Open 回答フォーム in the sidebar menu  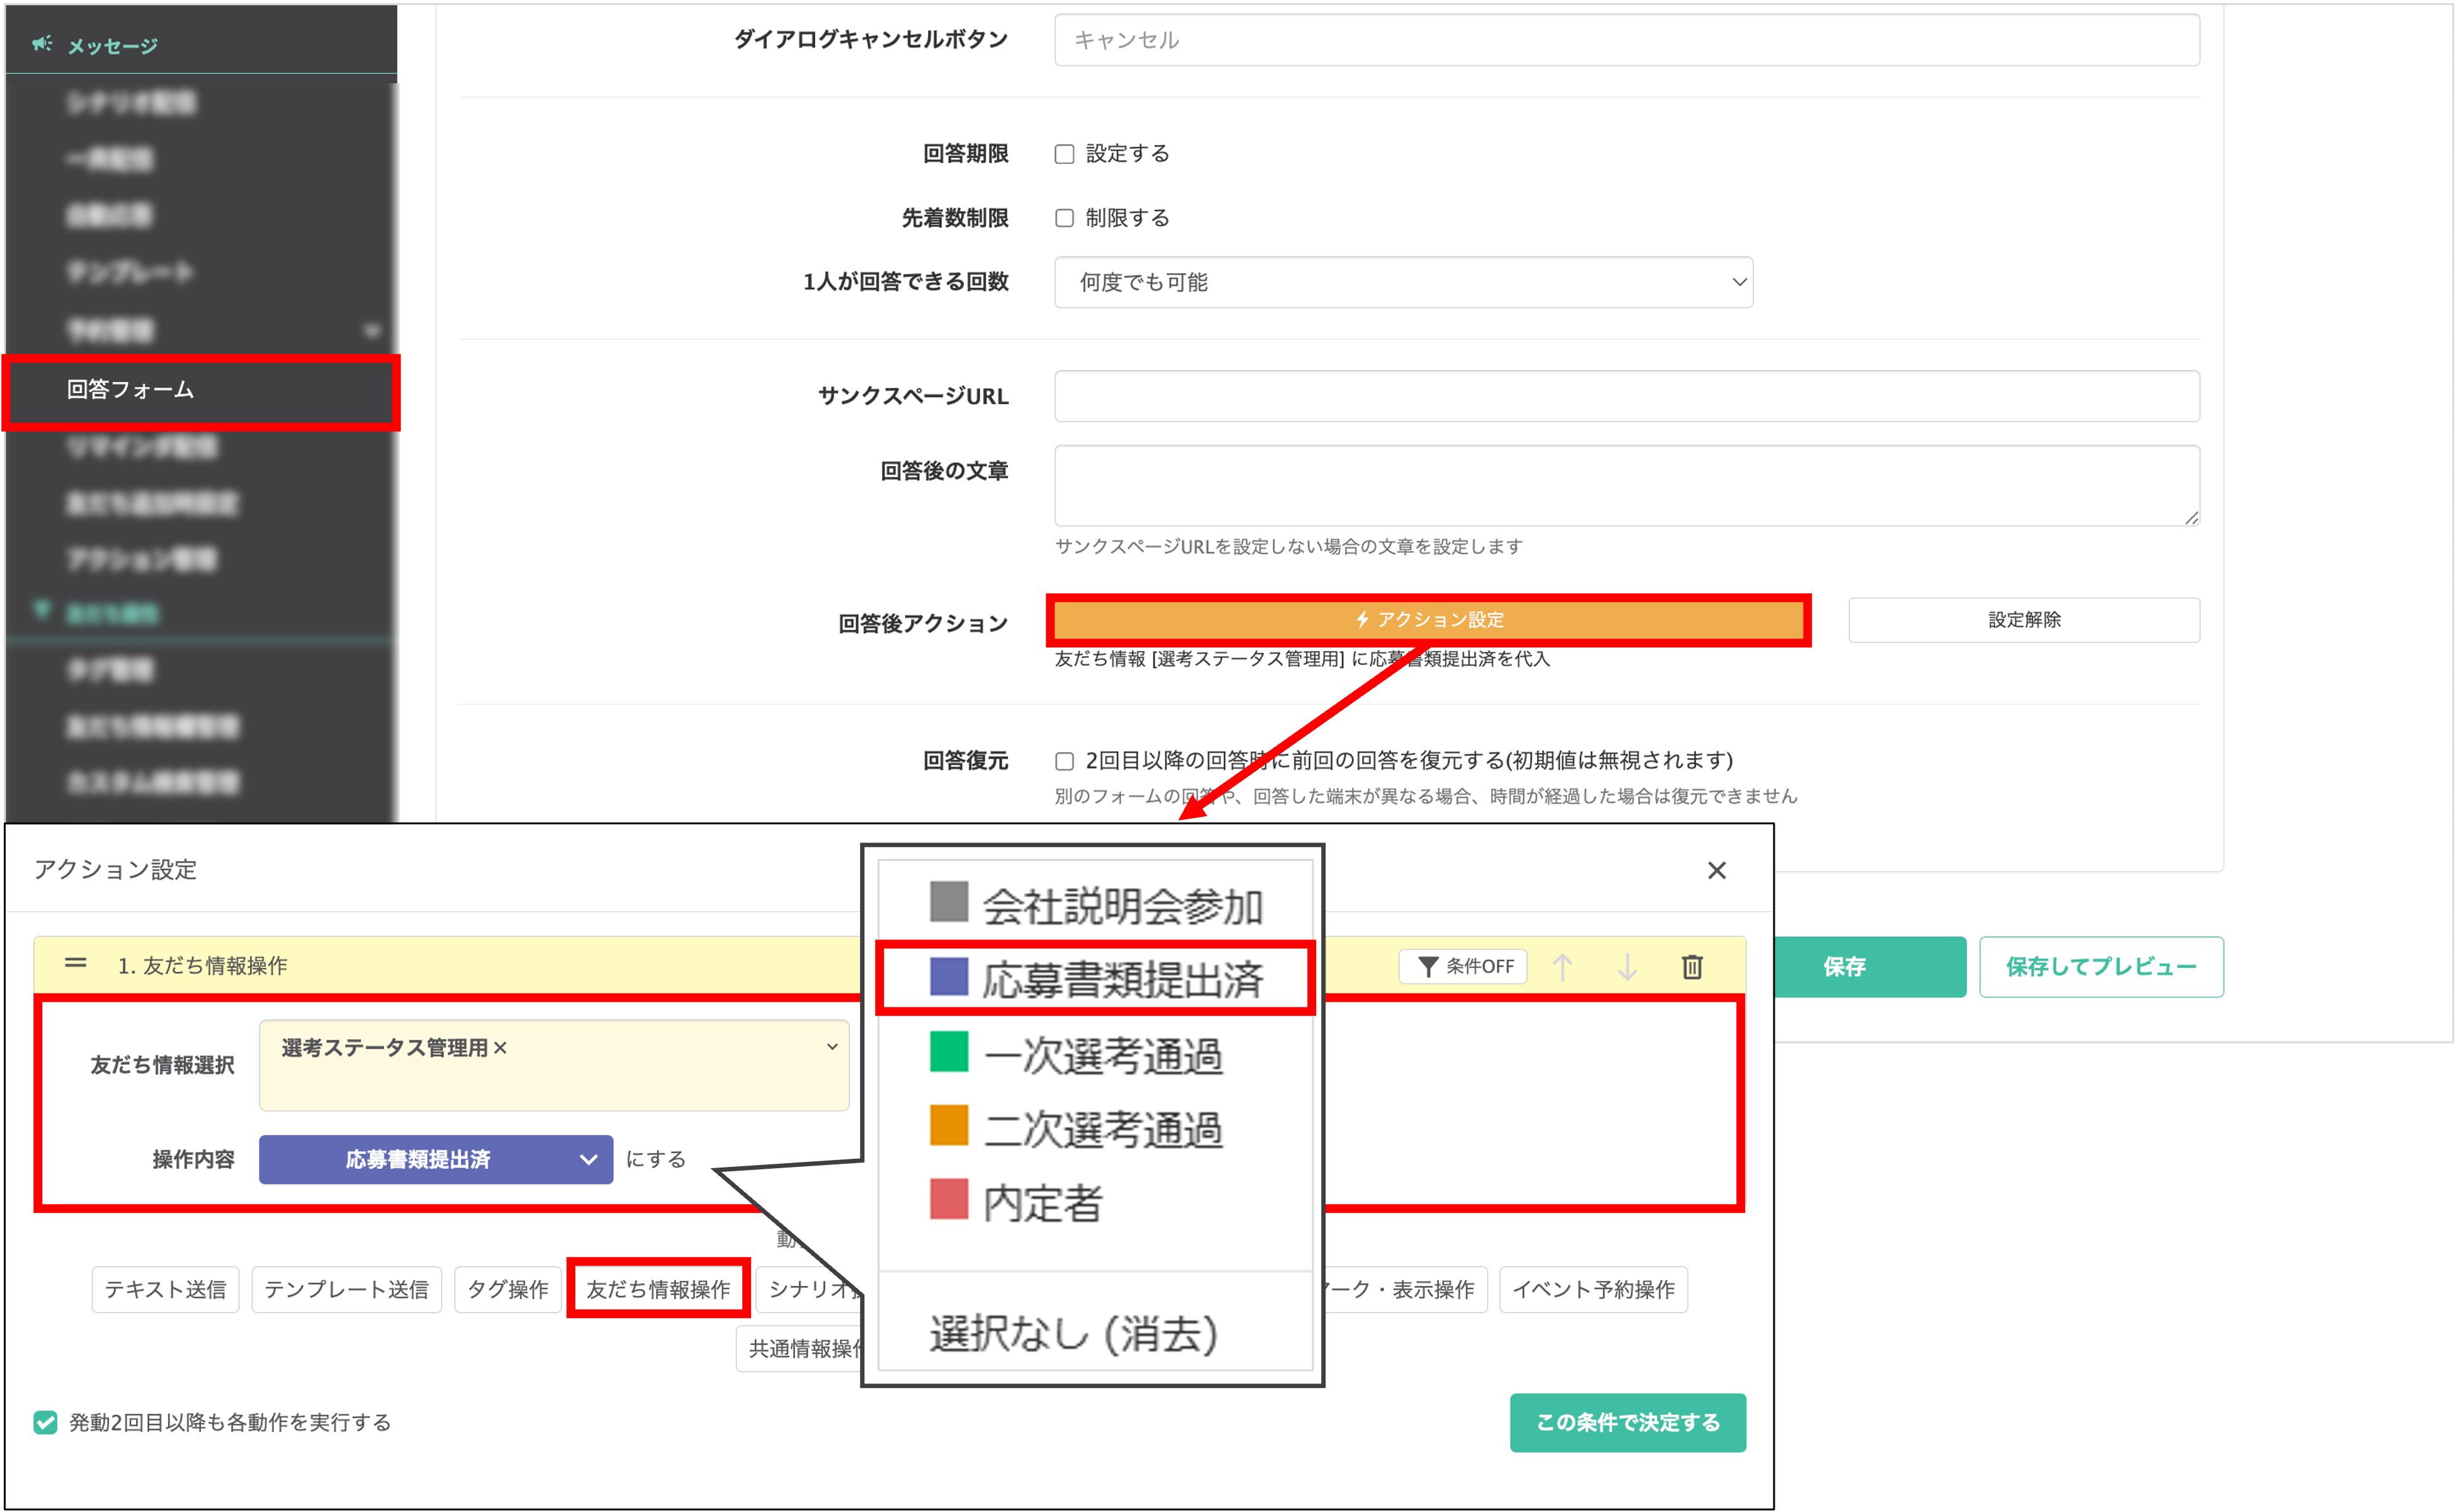(130, 389)
